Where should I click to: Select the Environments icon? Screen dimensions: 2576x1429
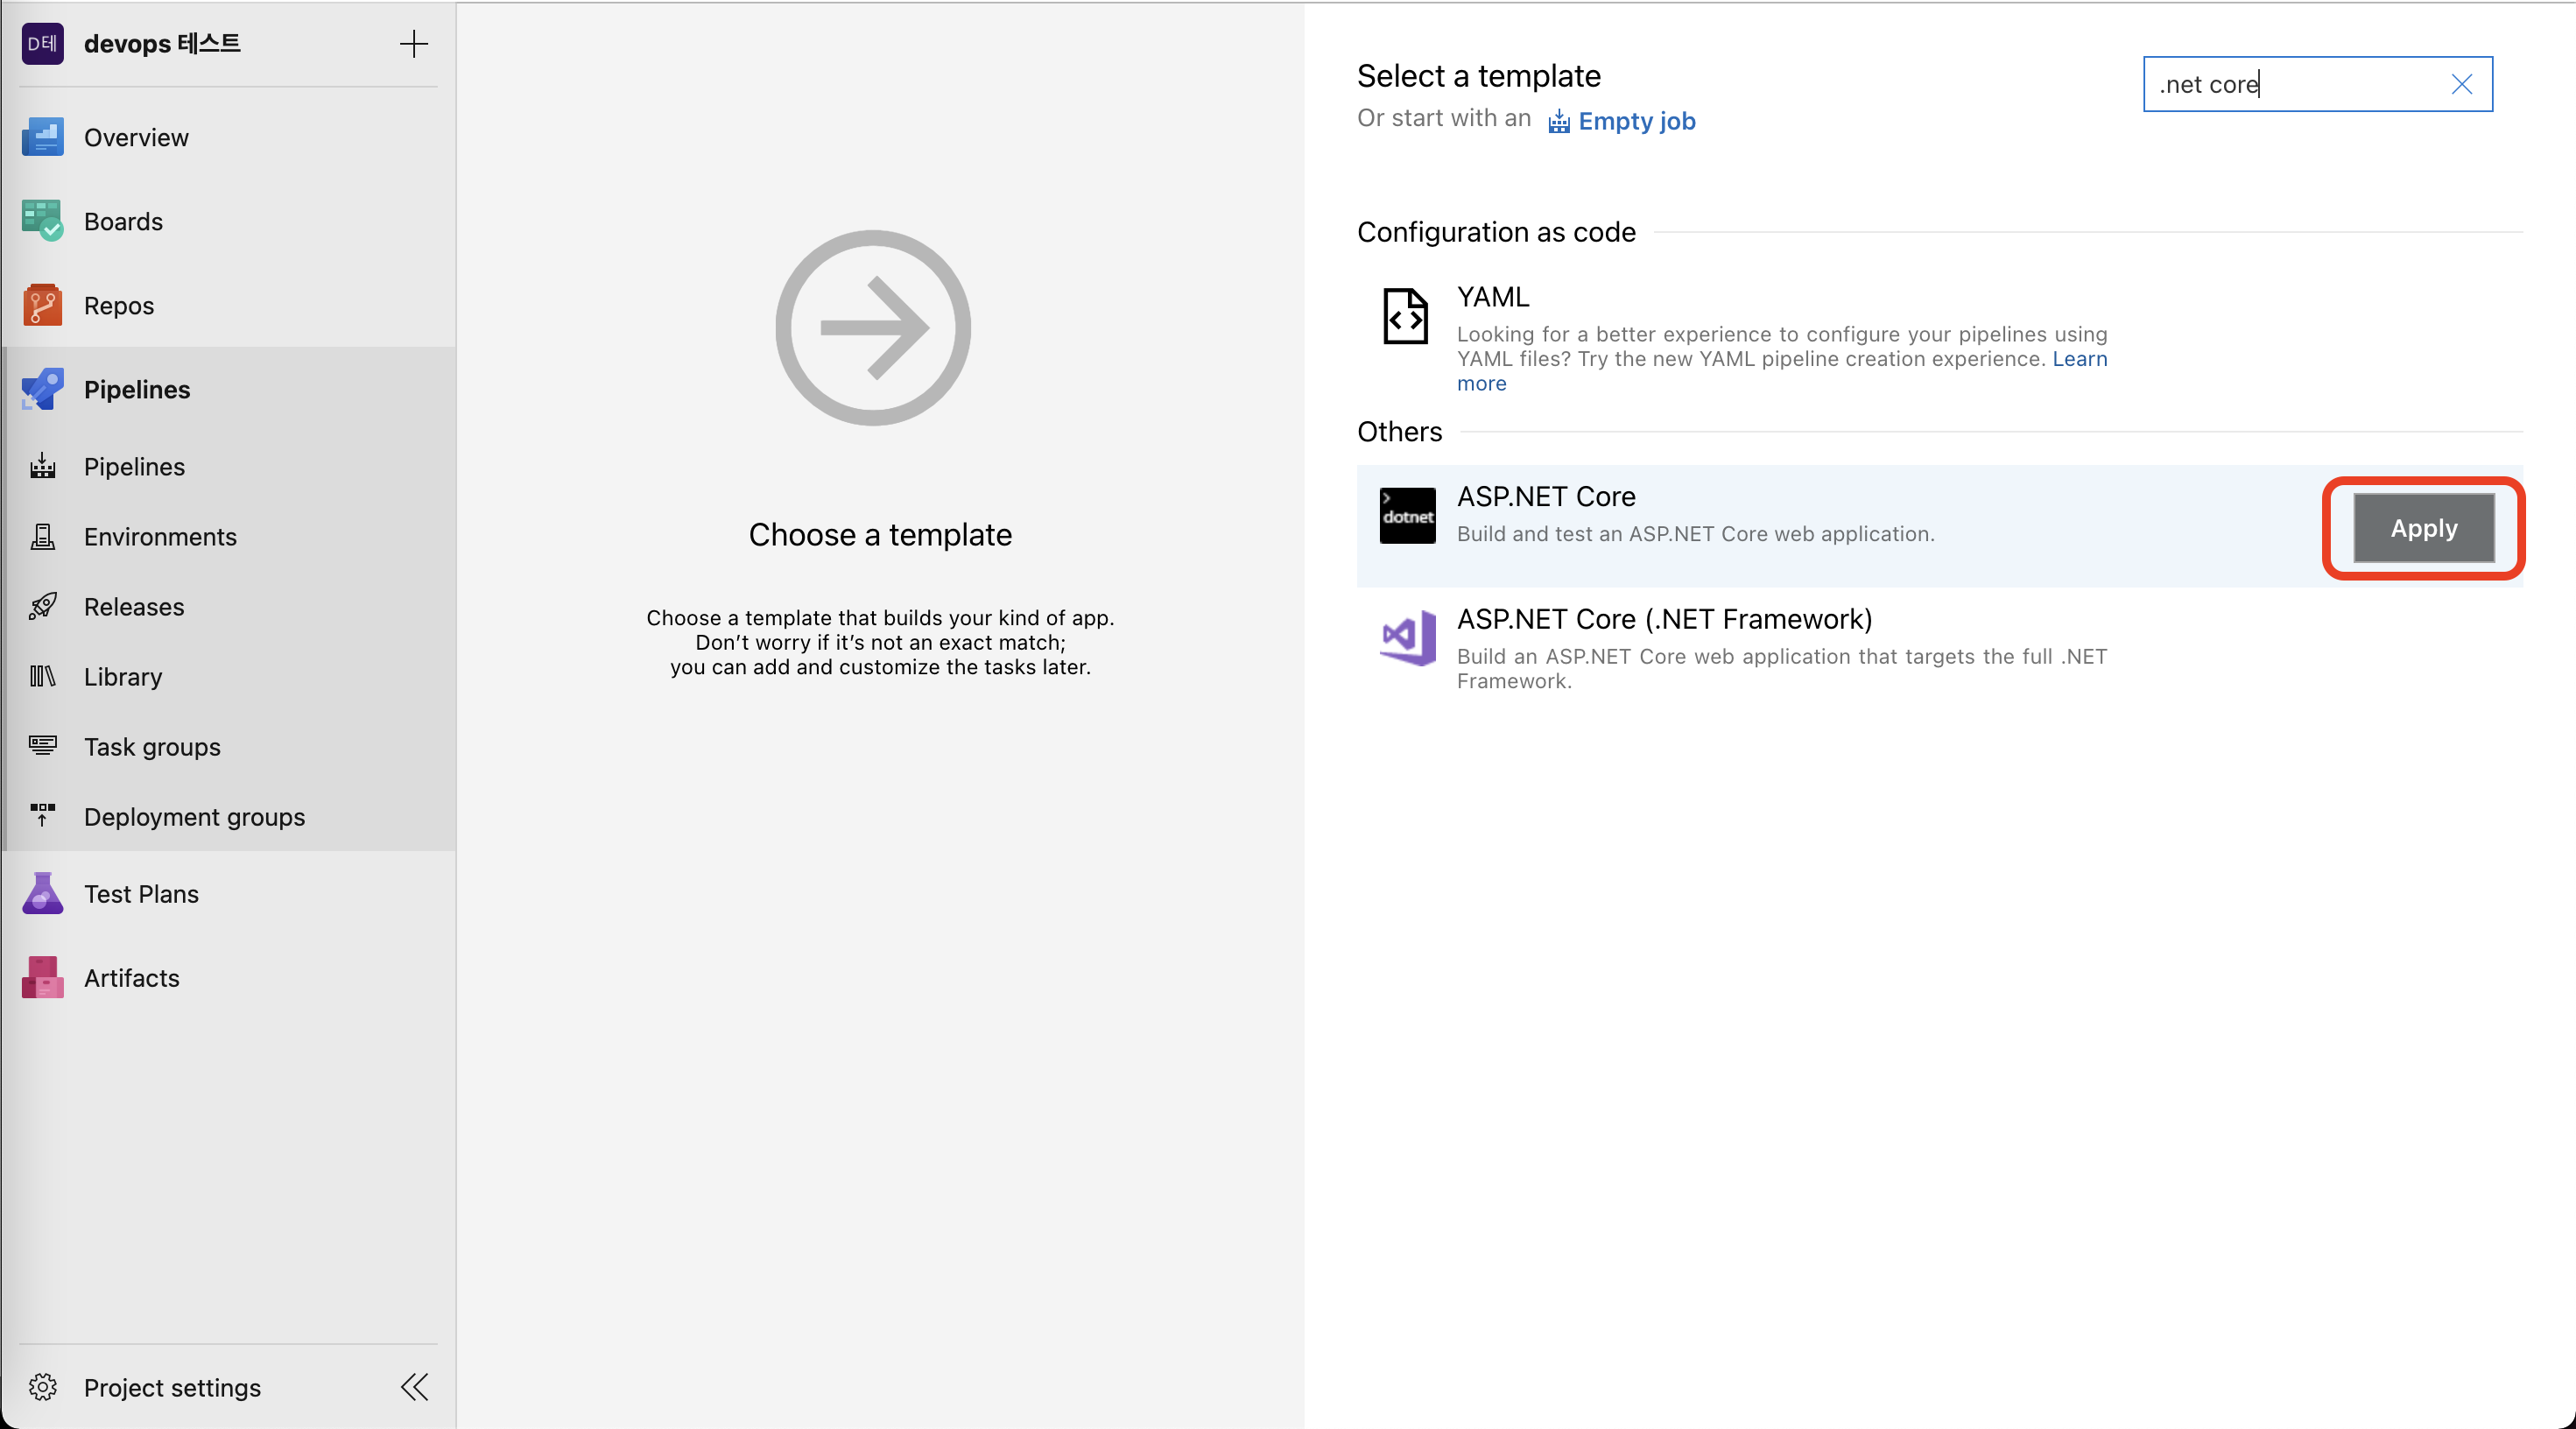(x=42, y=537)
